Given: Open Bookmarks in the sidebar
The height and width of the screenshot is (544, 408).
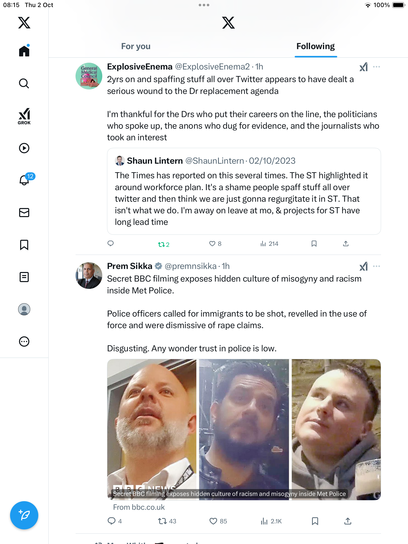Looking at the screenshot, I should [x=24, y=245].
